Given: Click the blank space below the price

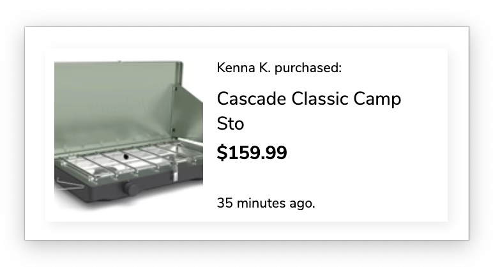Looking at the screenshot, I should 319,179.
